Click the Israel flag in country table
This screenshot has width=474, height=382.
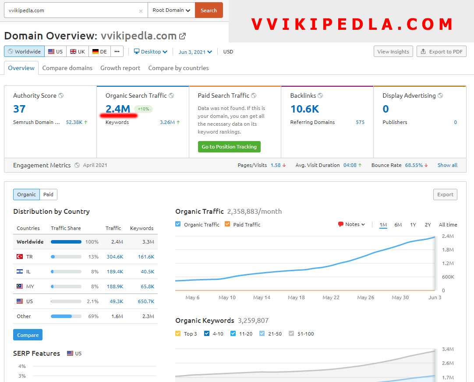pos(20,272)
